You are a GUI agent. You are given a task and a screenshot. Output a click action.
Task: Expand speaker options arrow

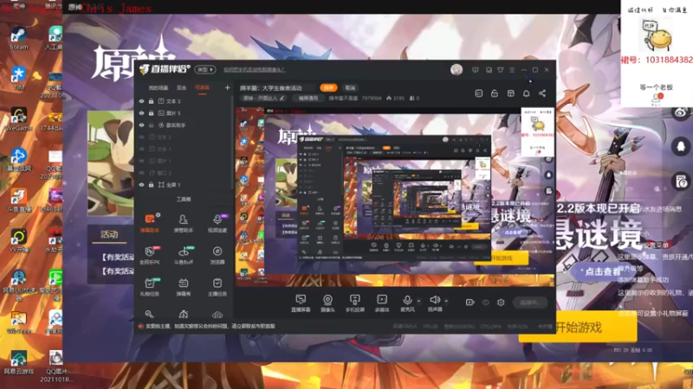(446, 301)
